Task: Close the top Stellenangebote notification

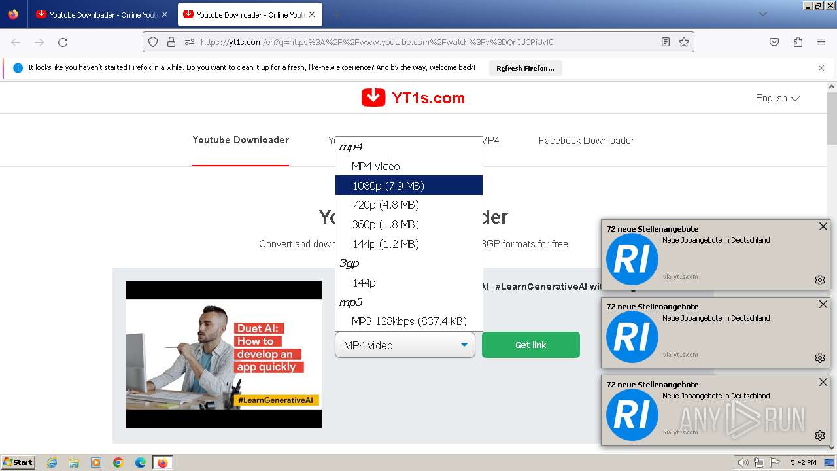Action: click(x=823, y=226)
